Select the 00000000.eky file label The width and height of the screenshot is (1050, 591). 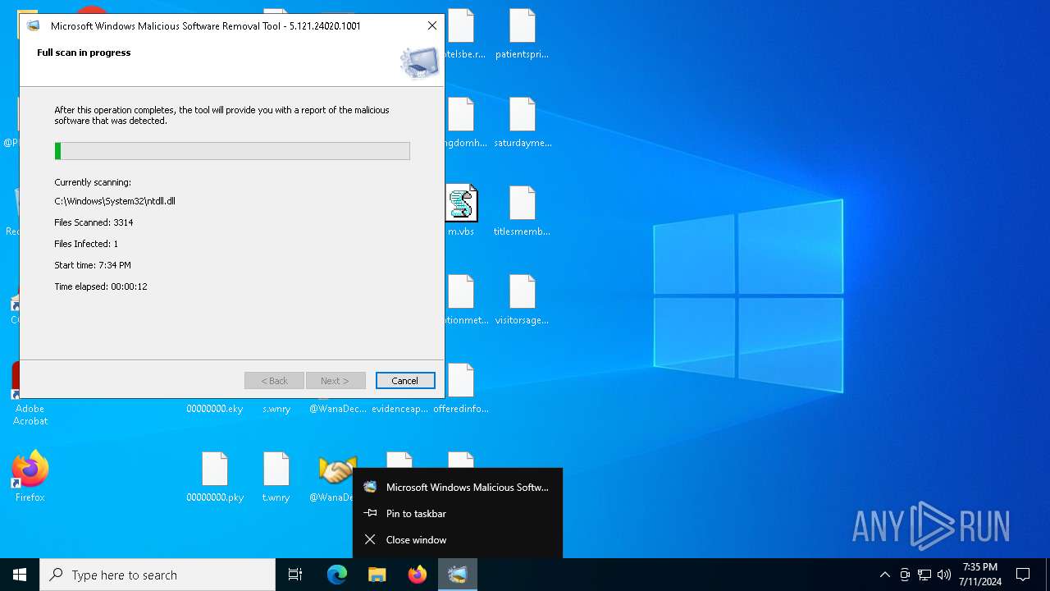click(x=215, y=409)
